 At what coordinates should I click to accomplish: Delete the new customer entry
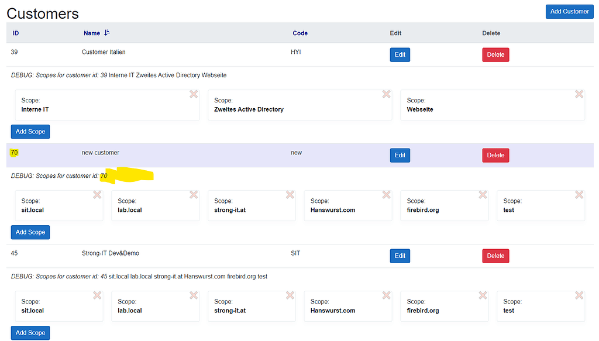495,156
